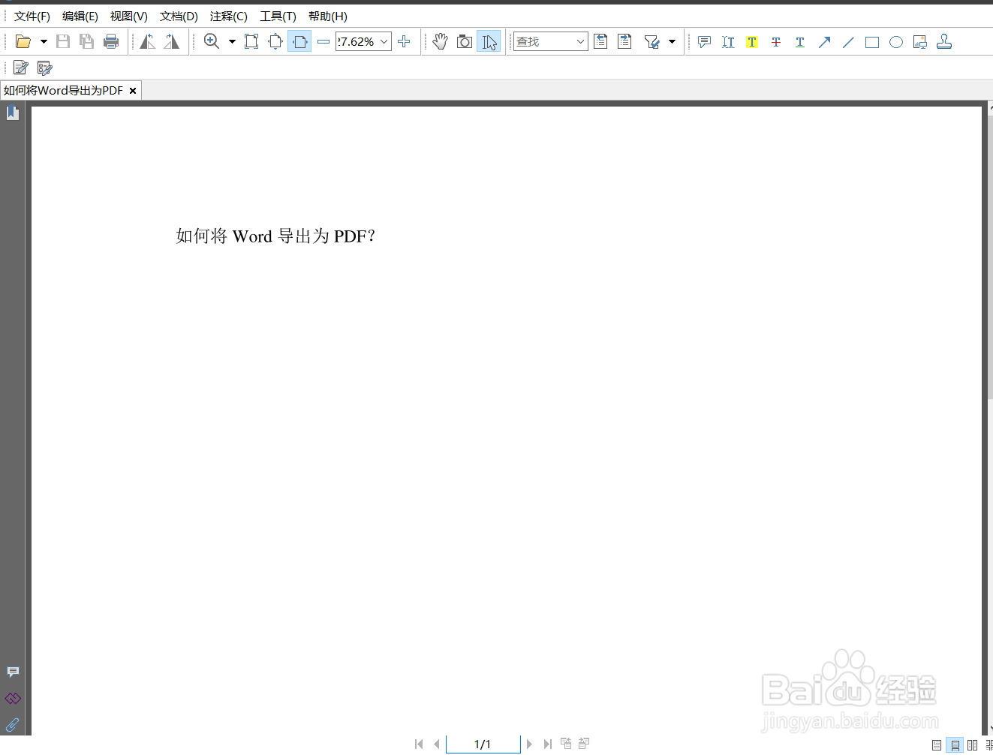Click the image annotation icon

pyautogui.click(x=920, y=42)
